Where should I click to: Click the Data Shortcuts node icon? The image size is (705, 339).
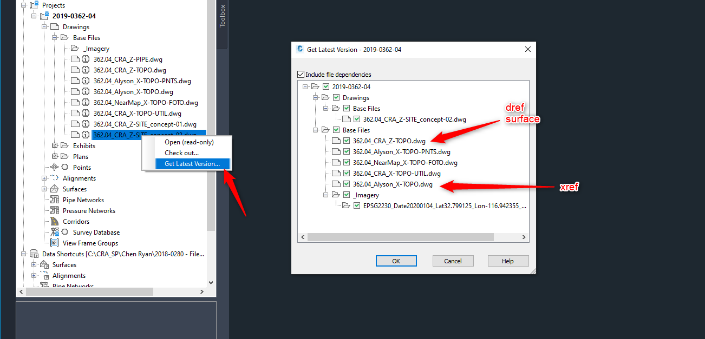[34, 254]
